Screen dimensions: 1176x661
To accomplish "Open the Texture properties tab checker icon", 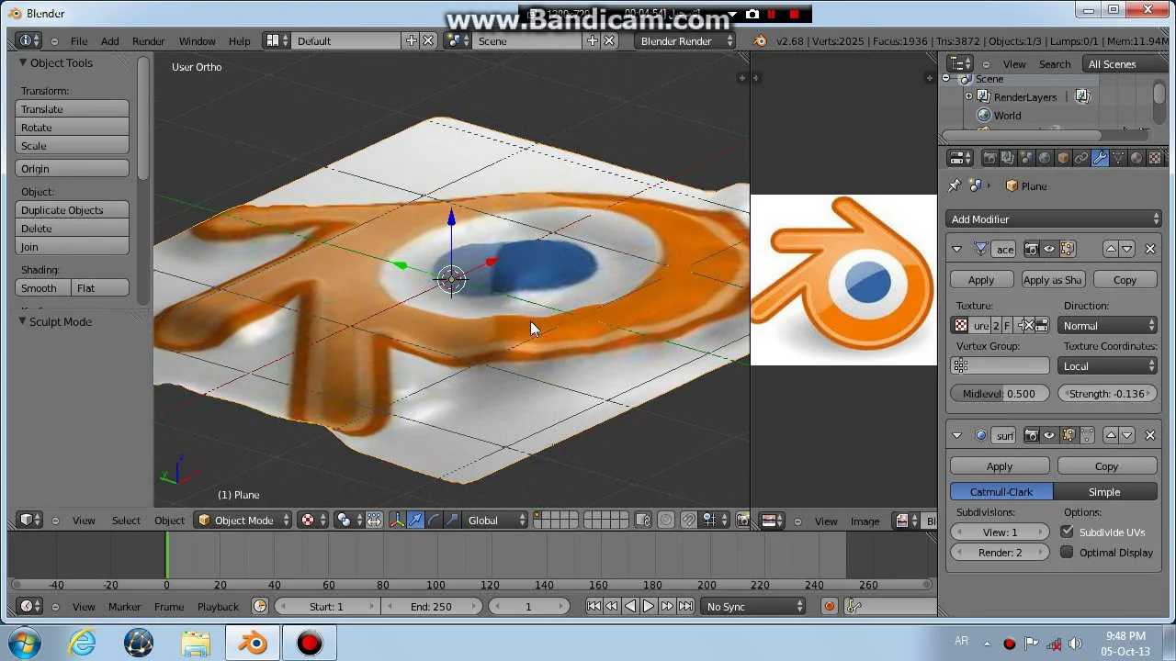I will (1155, 158).
